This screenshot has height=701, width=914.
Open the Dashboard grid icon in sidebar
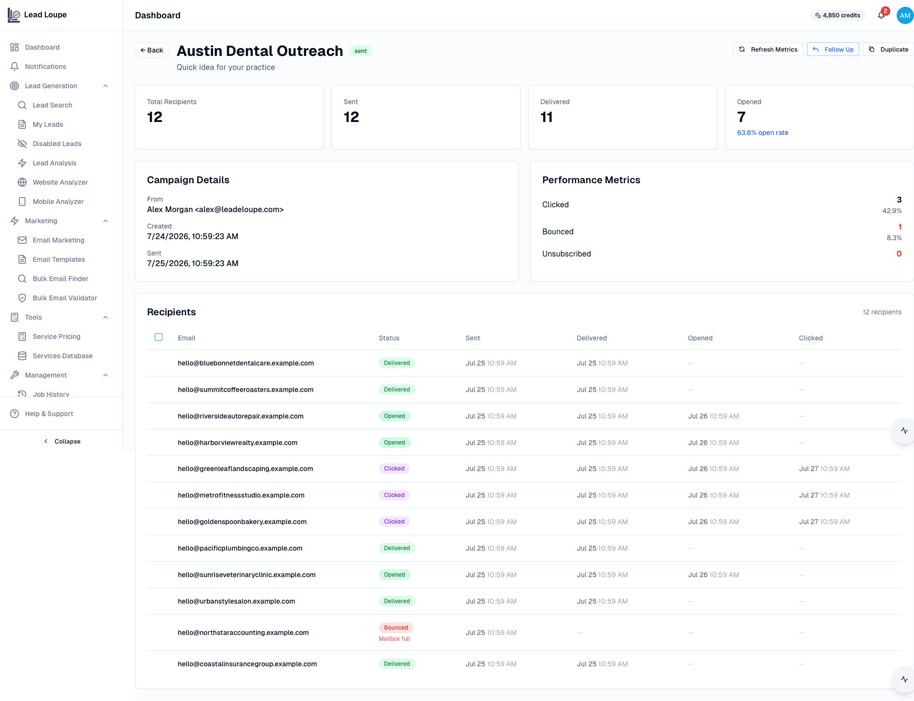[14, 47]
